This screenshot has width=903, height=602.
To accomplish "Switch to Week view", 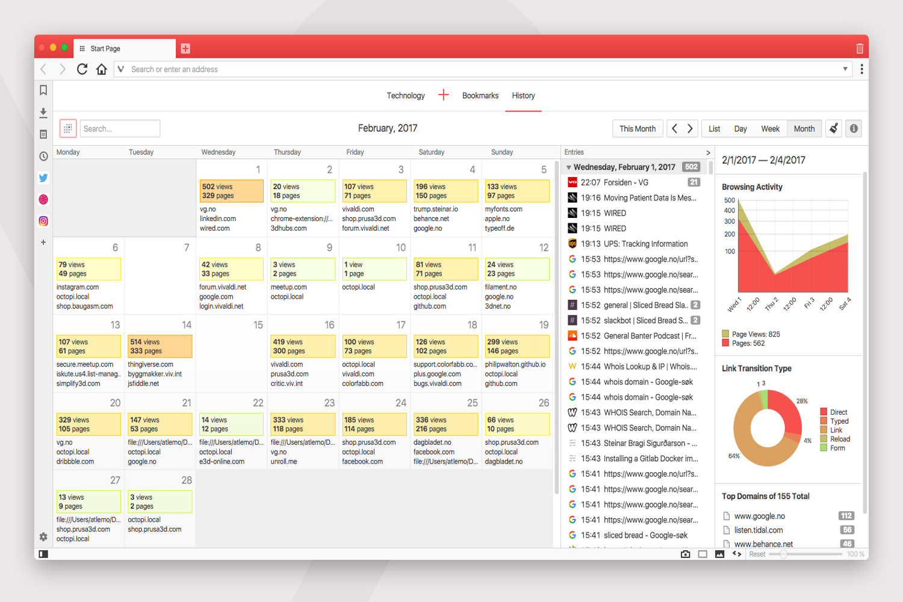I will click(x=770, y=129).
